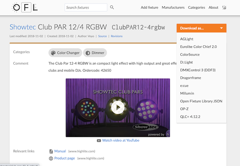Image resolution: width=240 pixels, height=166 pixels.
Task: Click the Created: 2018-11-02 text
Action: (x=60, y=36)
